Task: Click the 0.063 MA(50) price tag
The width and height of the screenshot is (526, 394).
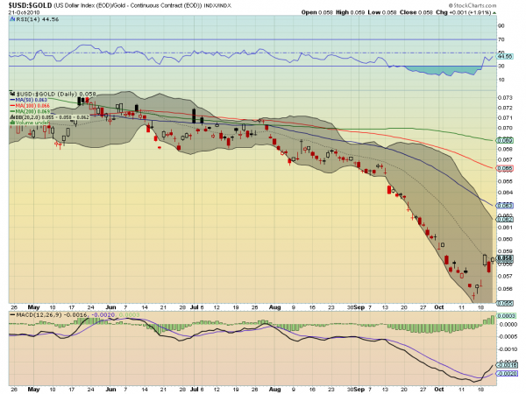Action: [x=505, y=206]
